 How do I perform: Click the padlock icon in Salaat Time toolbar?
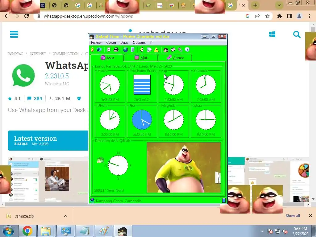click(x=92, y=50)
